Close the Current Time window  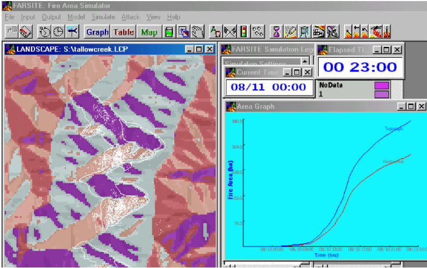pyautogui.click(x=307, y=73)
